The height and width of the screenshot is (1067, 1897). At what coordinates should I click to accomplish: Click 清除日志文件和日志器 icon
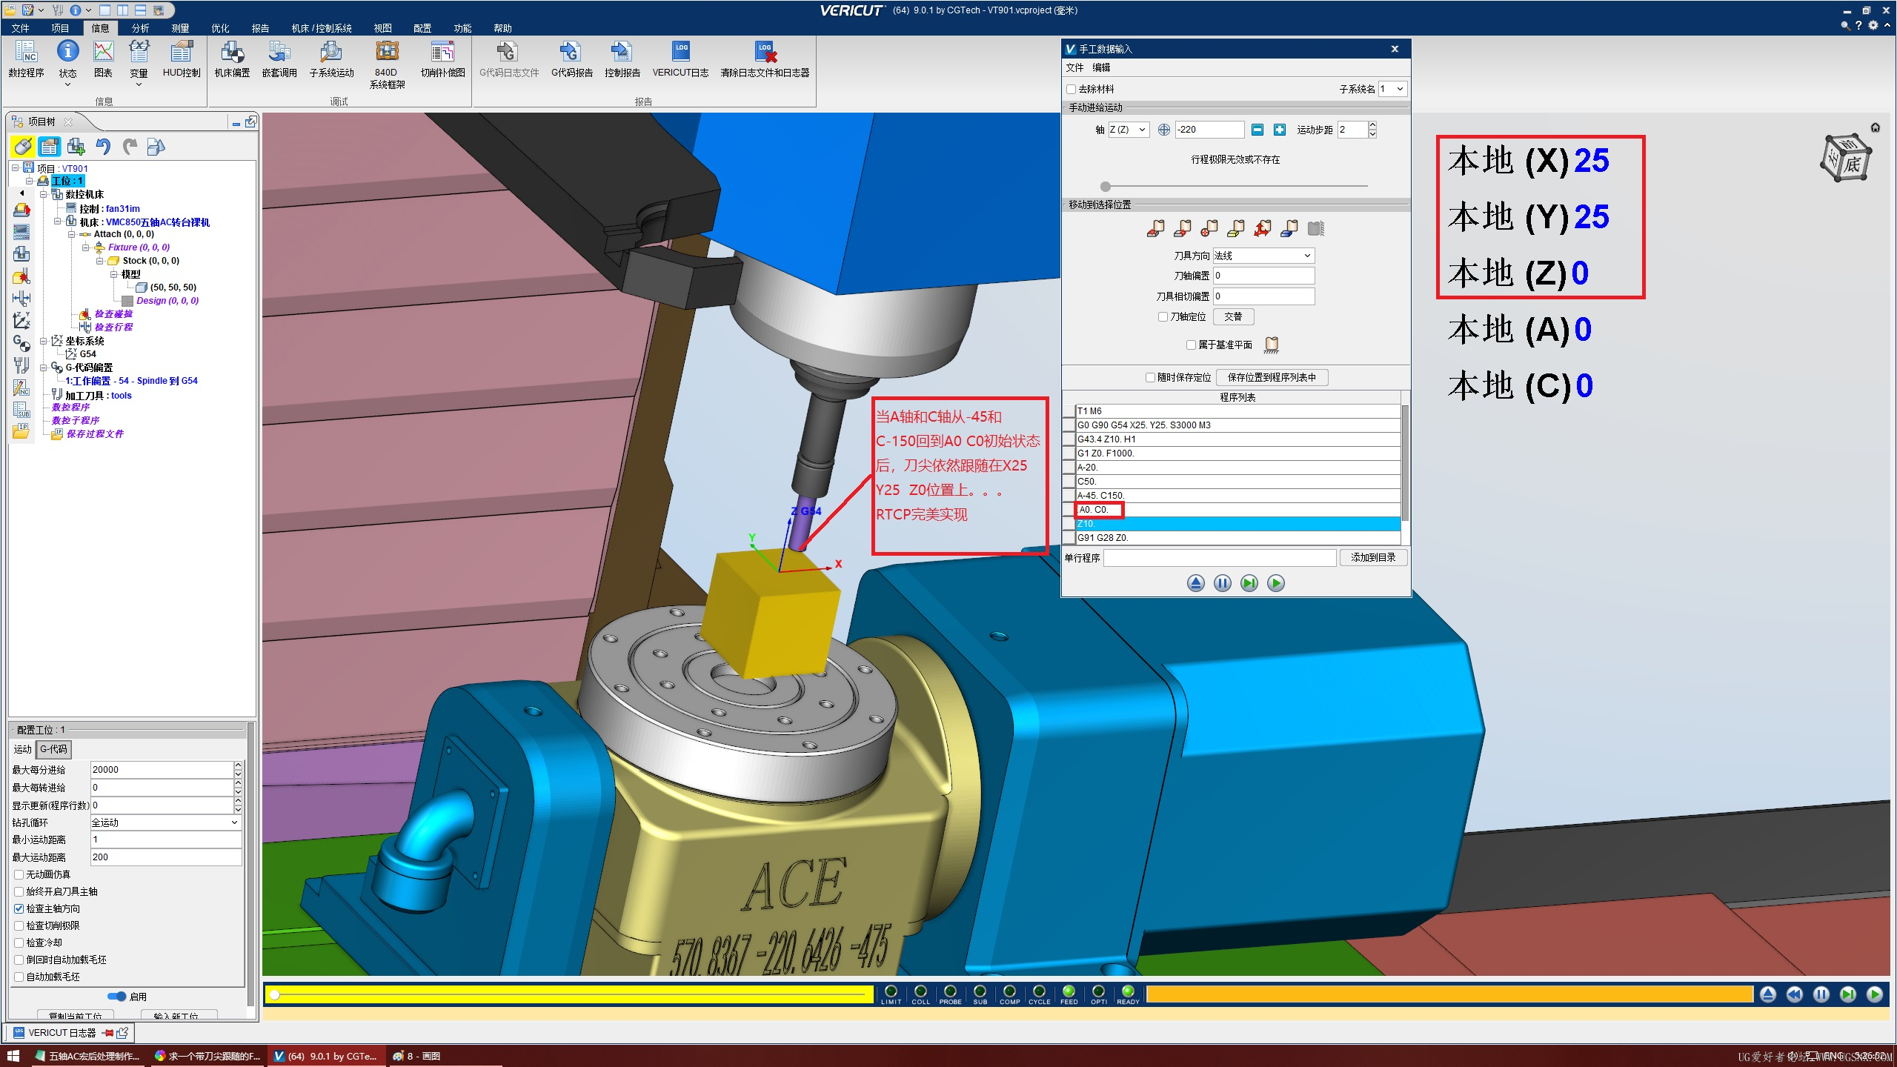tap(765, 53)
